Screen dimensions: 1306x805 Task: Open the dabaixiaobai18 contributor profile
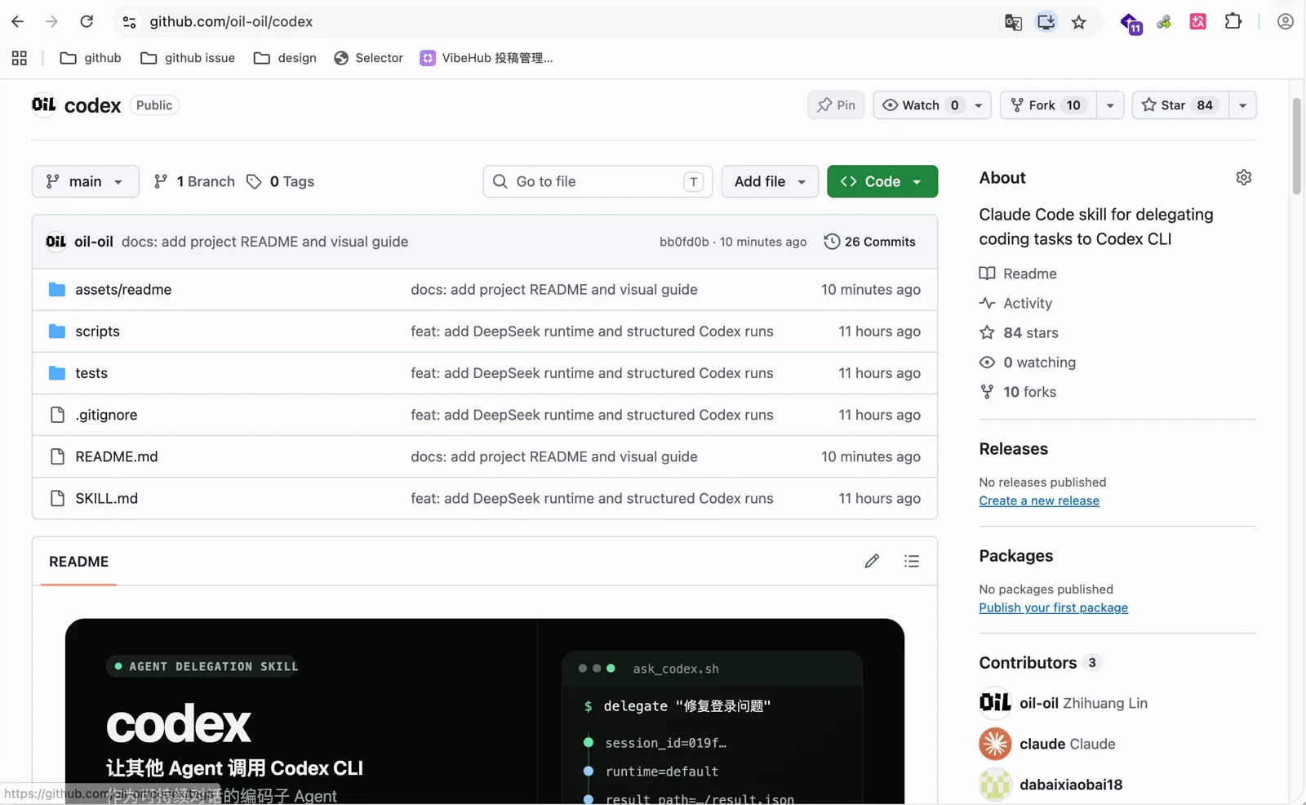[1071, 785]
